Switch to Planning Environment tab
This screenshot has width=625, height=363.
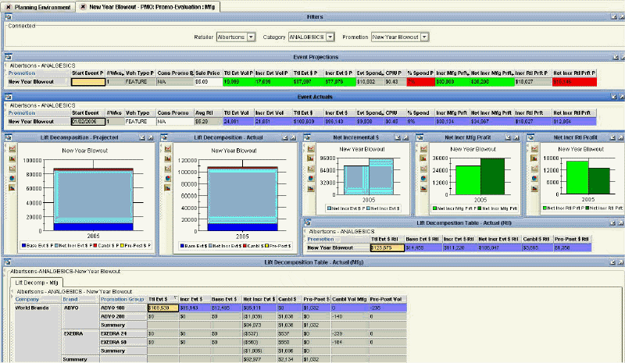pyautogui.click(x=42, y=7)
